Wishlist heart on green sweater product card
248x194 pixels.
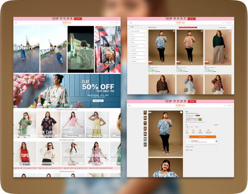230,31
